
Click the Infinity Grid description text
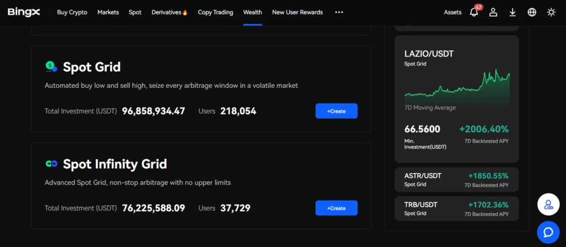point(138,183)
